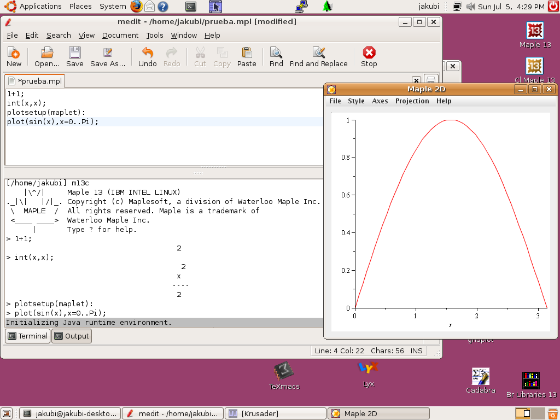Open the Places menu in the top panel

coord(80,7)
